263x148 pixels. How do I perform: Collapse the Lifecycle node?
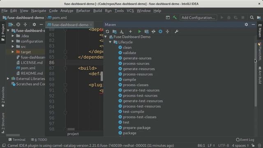pos(110,42)
